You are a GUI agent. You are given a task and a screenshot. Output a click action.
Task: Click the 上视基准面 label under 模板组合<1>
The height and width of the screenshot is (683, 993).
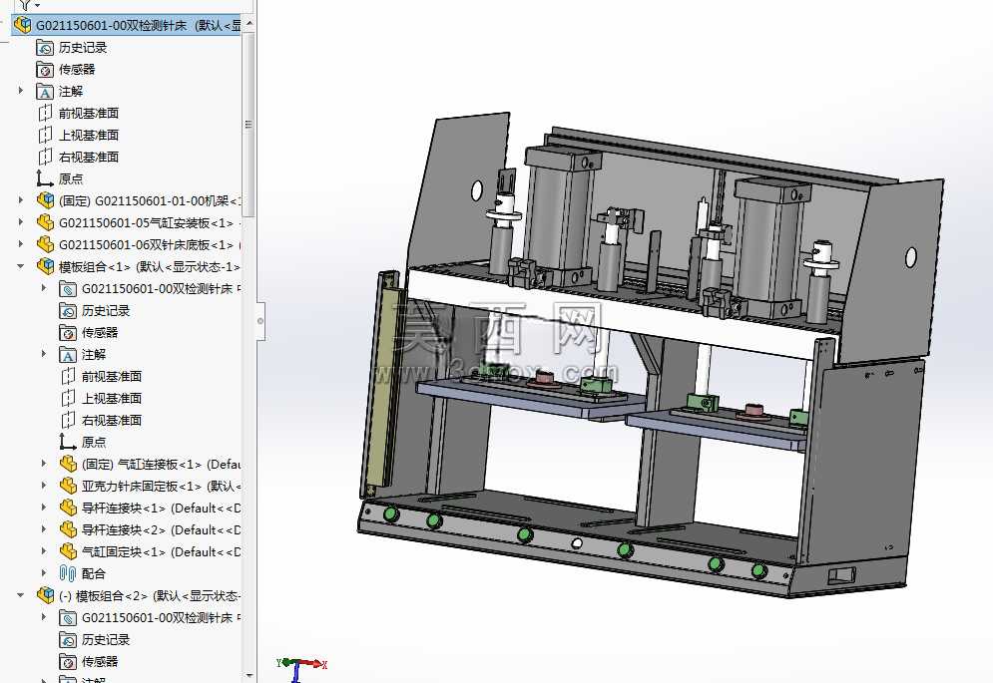coord(112,398)
